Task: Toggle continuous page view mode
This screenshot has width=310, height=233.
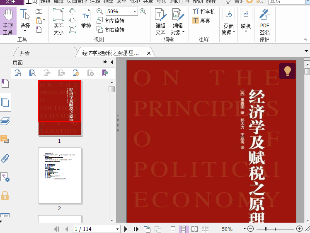Action: (x=184, y=229)
